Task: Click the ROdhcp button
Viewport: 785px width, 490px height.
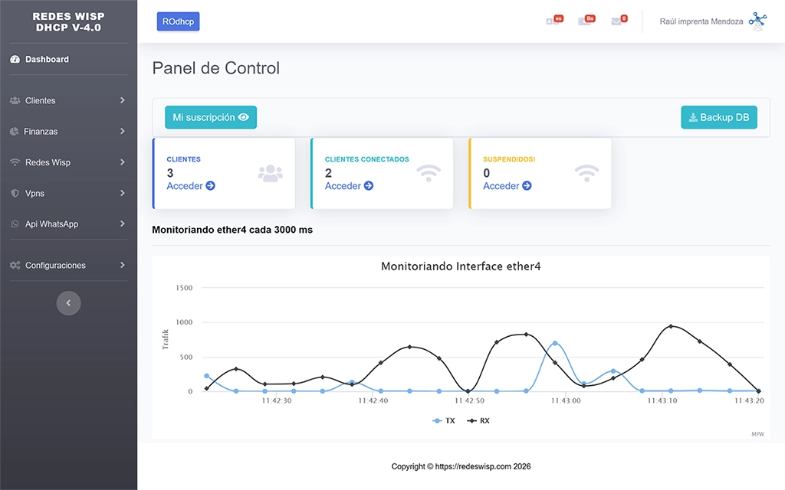Action: [x=178, y=21]
